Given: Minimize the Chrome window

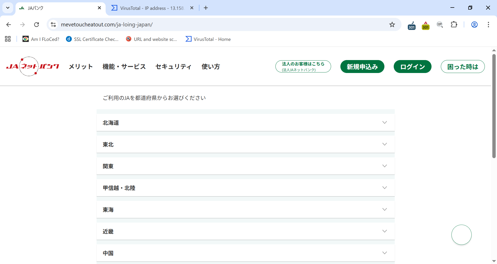Looking at the screenshot, I should pyautogui.click(x=452, y=8).
